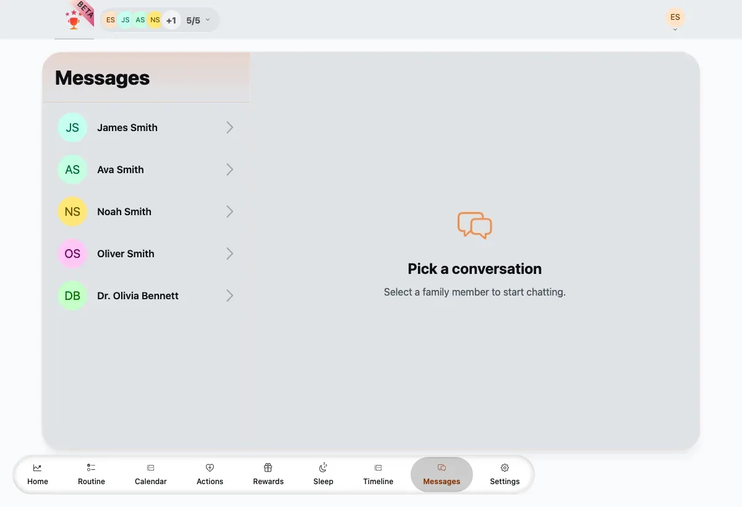Select the Messages tab
Viewport: 742px width, 507px height.
(441, 474)
